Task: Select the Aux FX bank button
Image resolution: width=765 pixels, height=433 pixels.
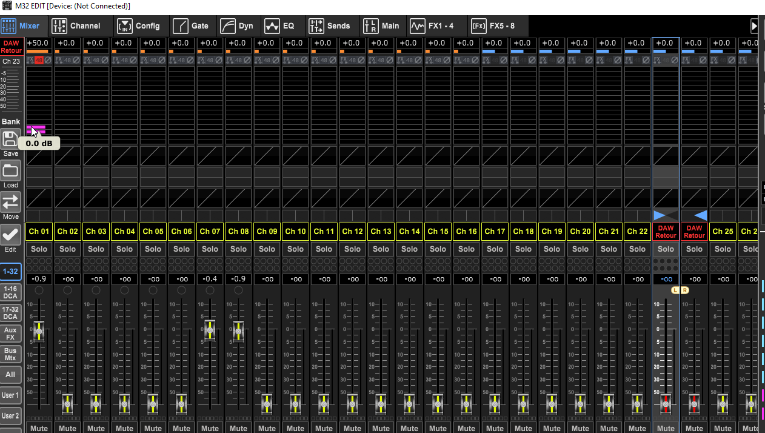Action: pos(10,334)
